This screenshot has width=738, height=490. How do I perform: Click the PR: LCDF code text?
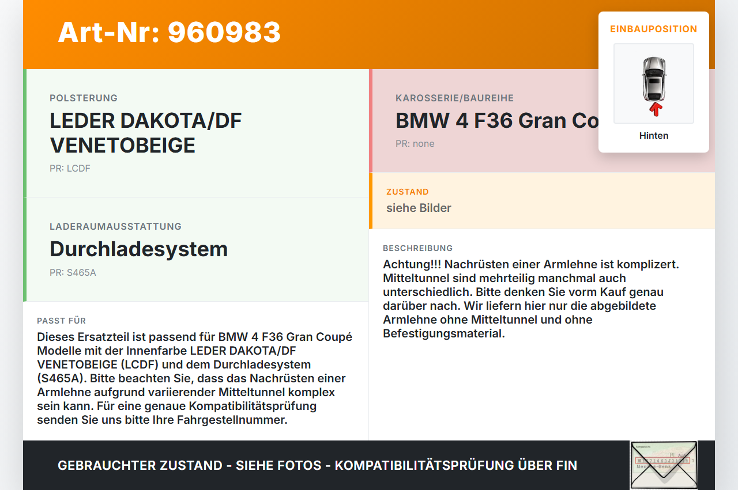[x=70, y=169]
